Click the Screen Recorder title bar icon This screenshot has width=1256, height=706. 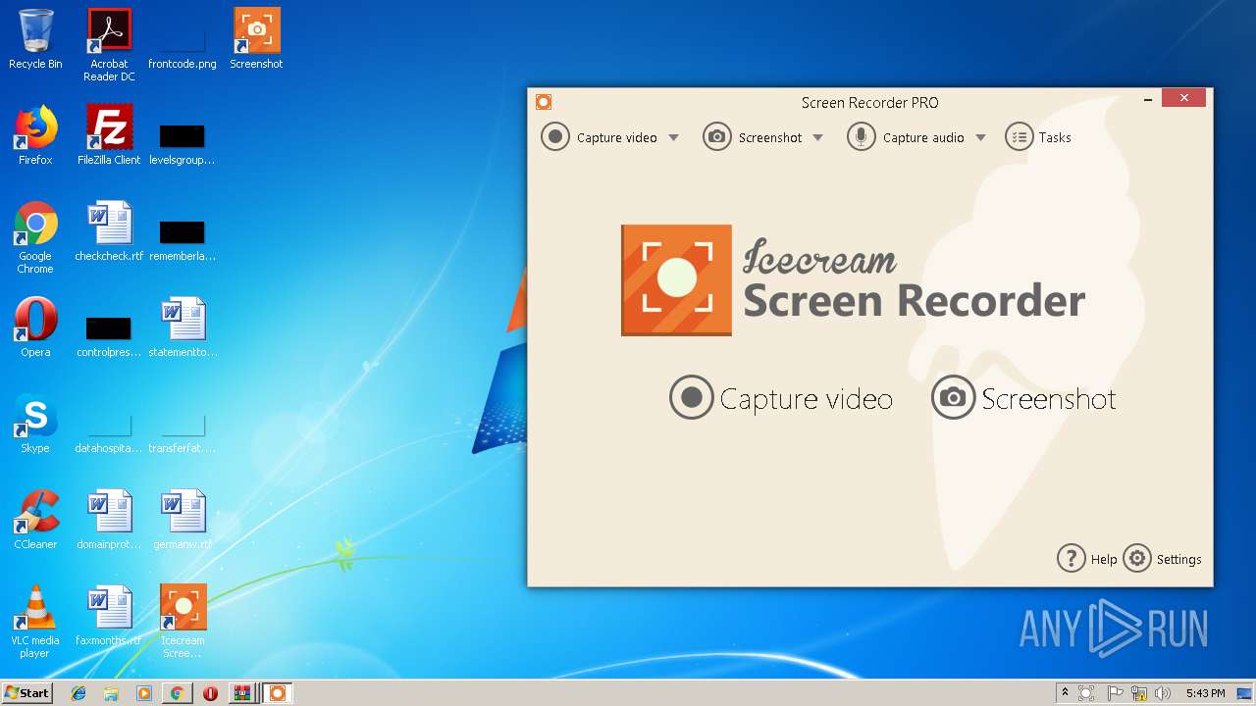click(x=544, y=102)
